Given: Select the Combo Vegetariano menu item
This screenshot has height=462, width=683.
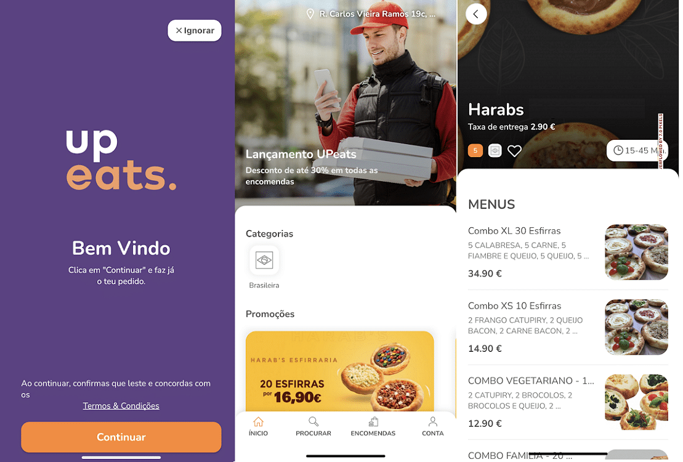Looking at the screenshot, I should (x=568, y=402).
